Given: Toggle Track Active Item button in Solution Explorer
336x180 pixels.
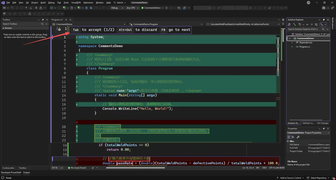Looking at the screenshot, I should (323, 24).
